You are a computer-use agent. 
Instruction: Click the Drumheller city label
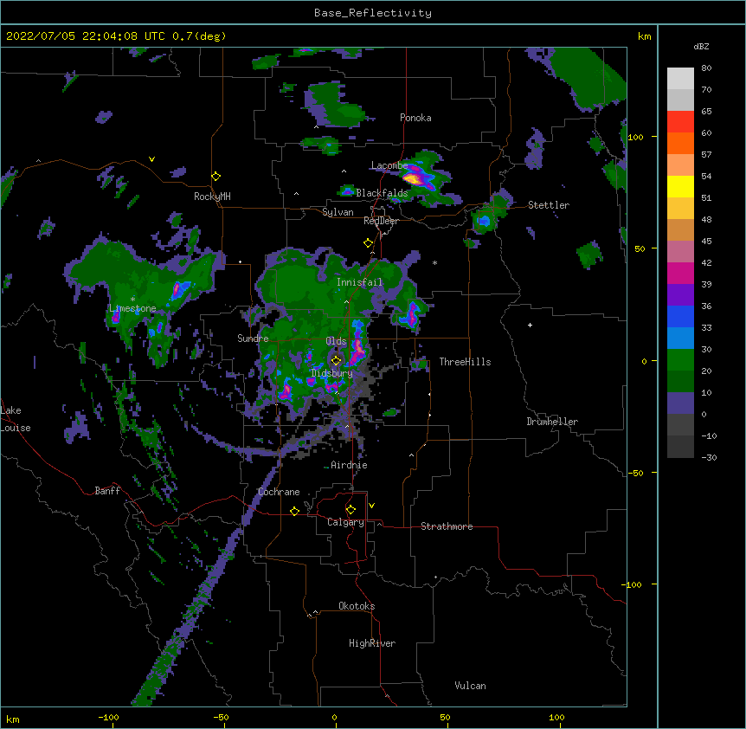tap(552, 422)
